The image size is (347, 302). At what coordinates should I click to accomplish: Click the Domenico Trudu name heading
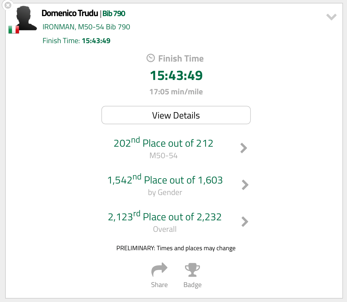[70, 13]
